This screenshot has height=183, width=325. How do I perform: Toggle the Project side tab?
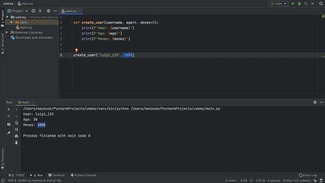point(3,18)
